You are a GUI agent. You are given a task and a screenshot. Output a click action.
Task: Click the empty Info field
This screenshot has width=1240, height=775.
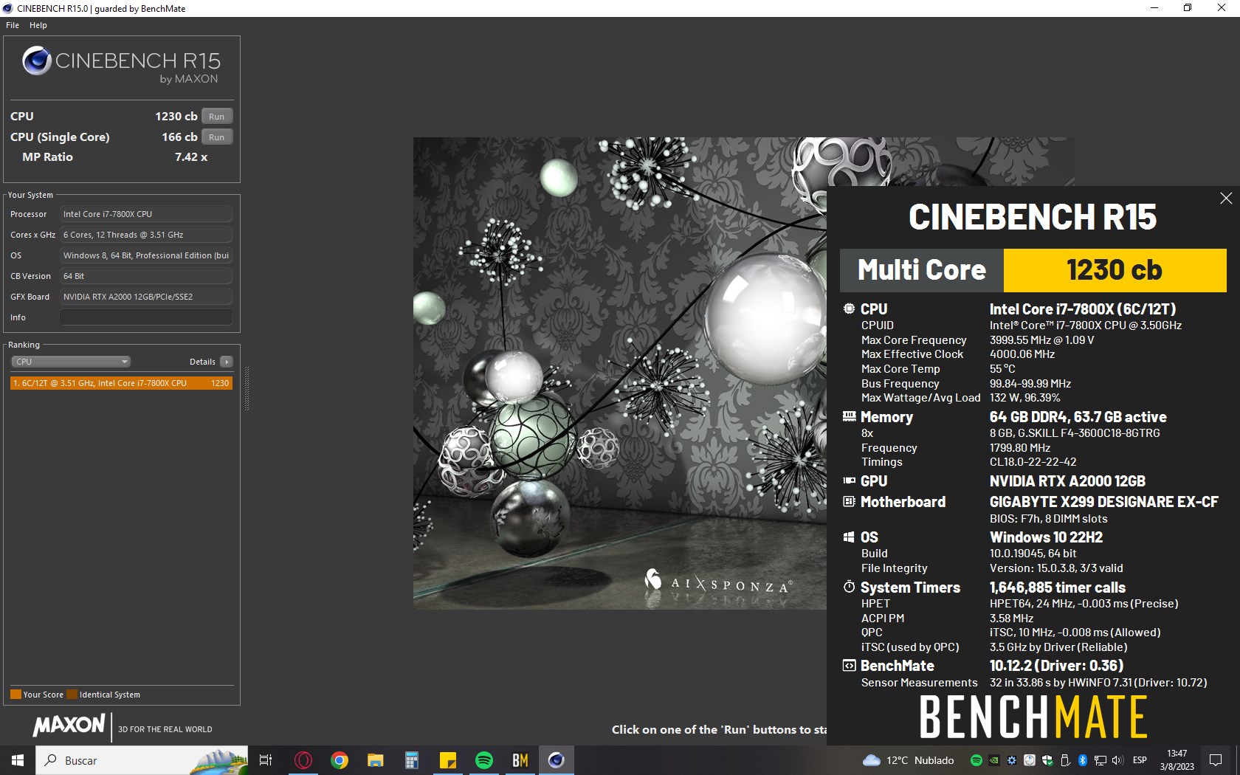tap(146, 317)
